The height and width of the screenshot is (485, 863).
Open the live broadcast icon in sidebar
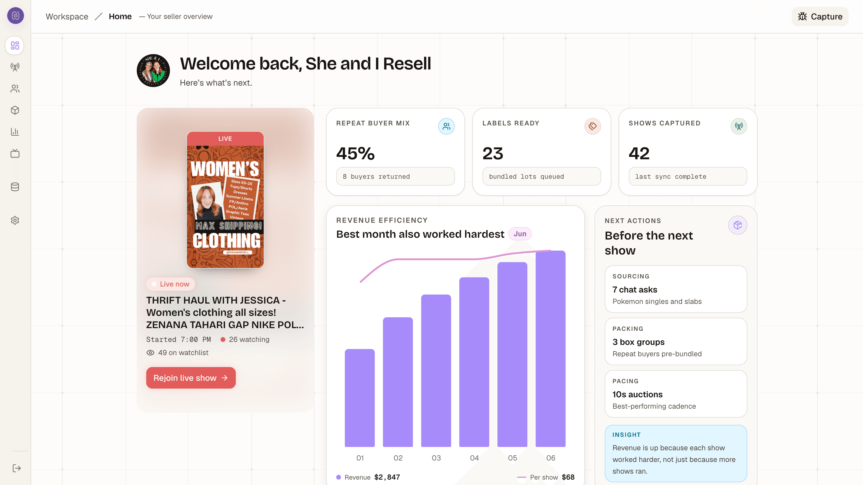[x=15, y=67]
